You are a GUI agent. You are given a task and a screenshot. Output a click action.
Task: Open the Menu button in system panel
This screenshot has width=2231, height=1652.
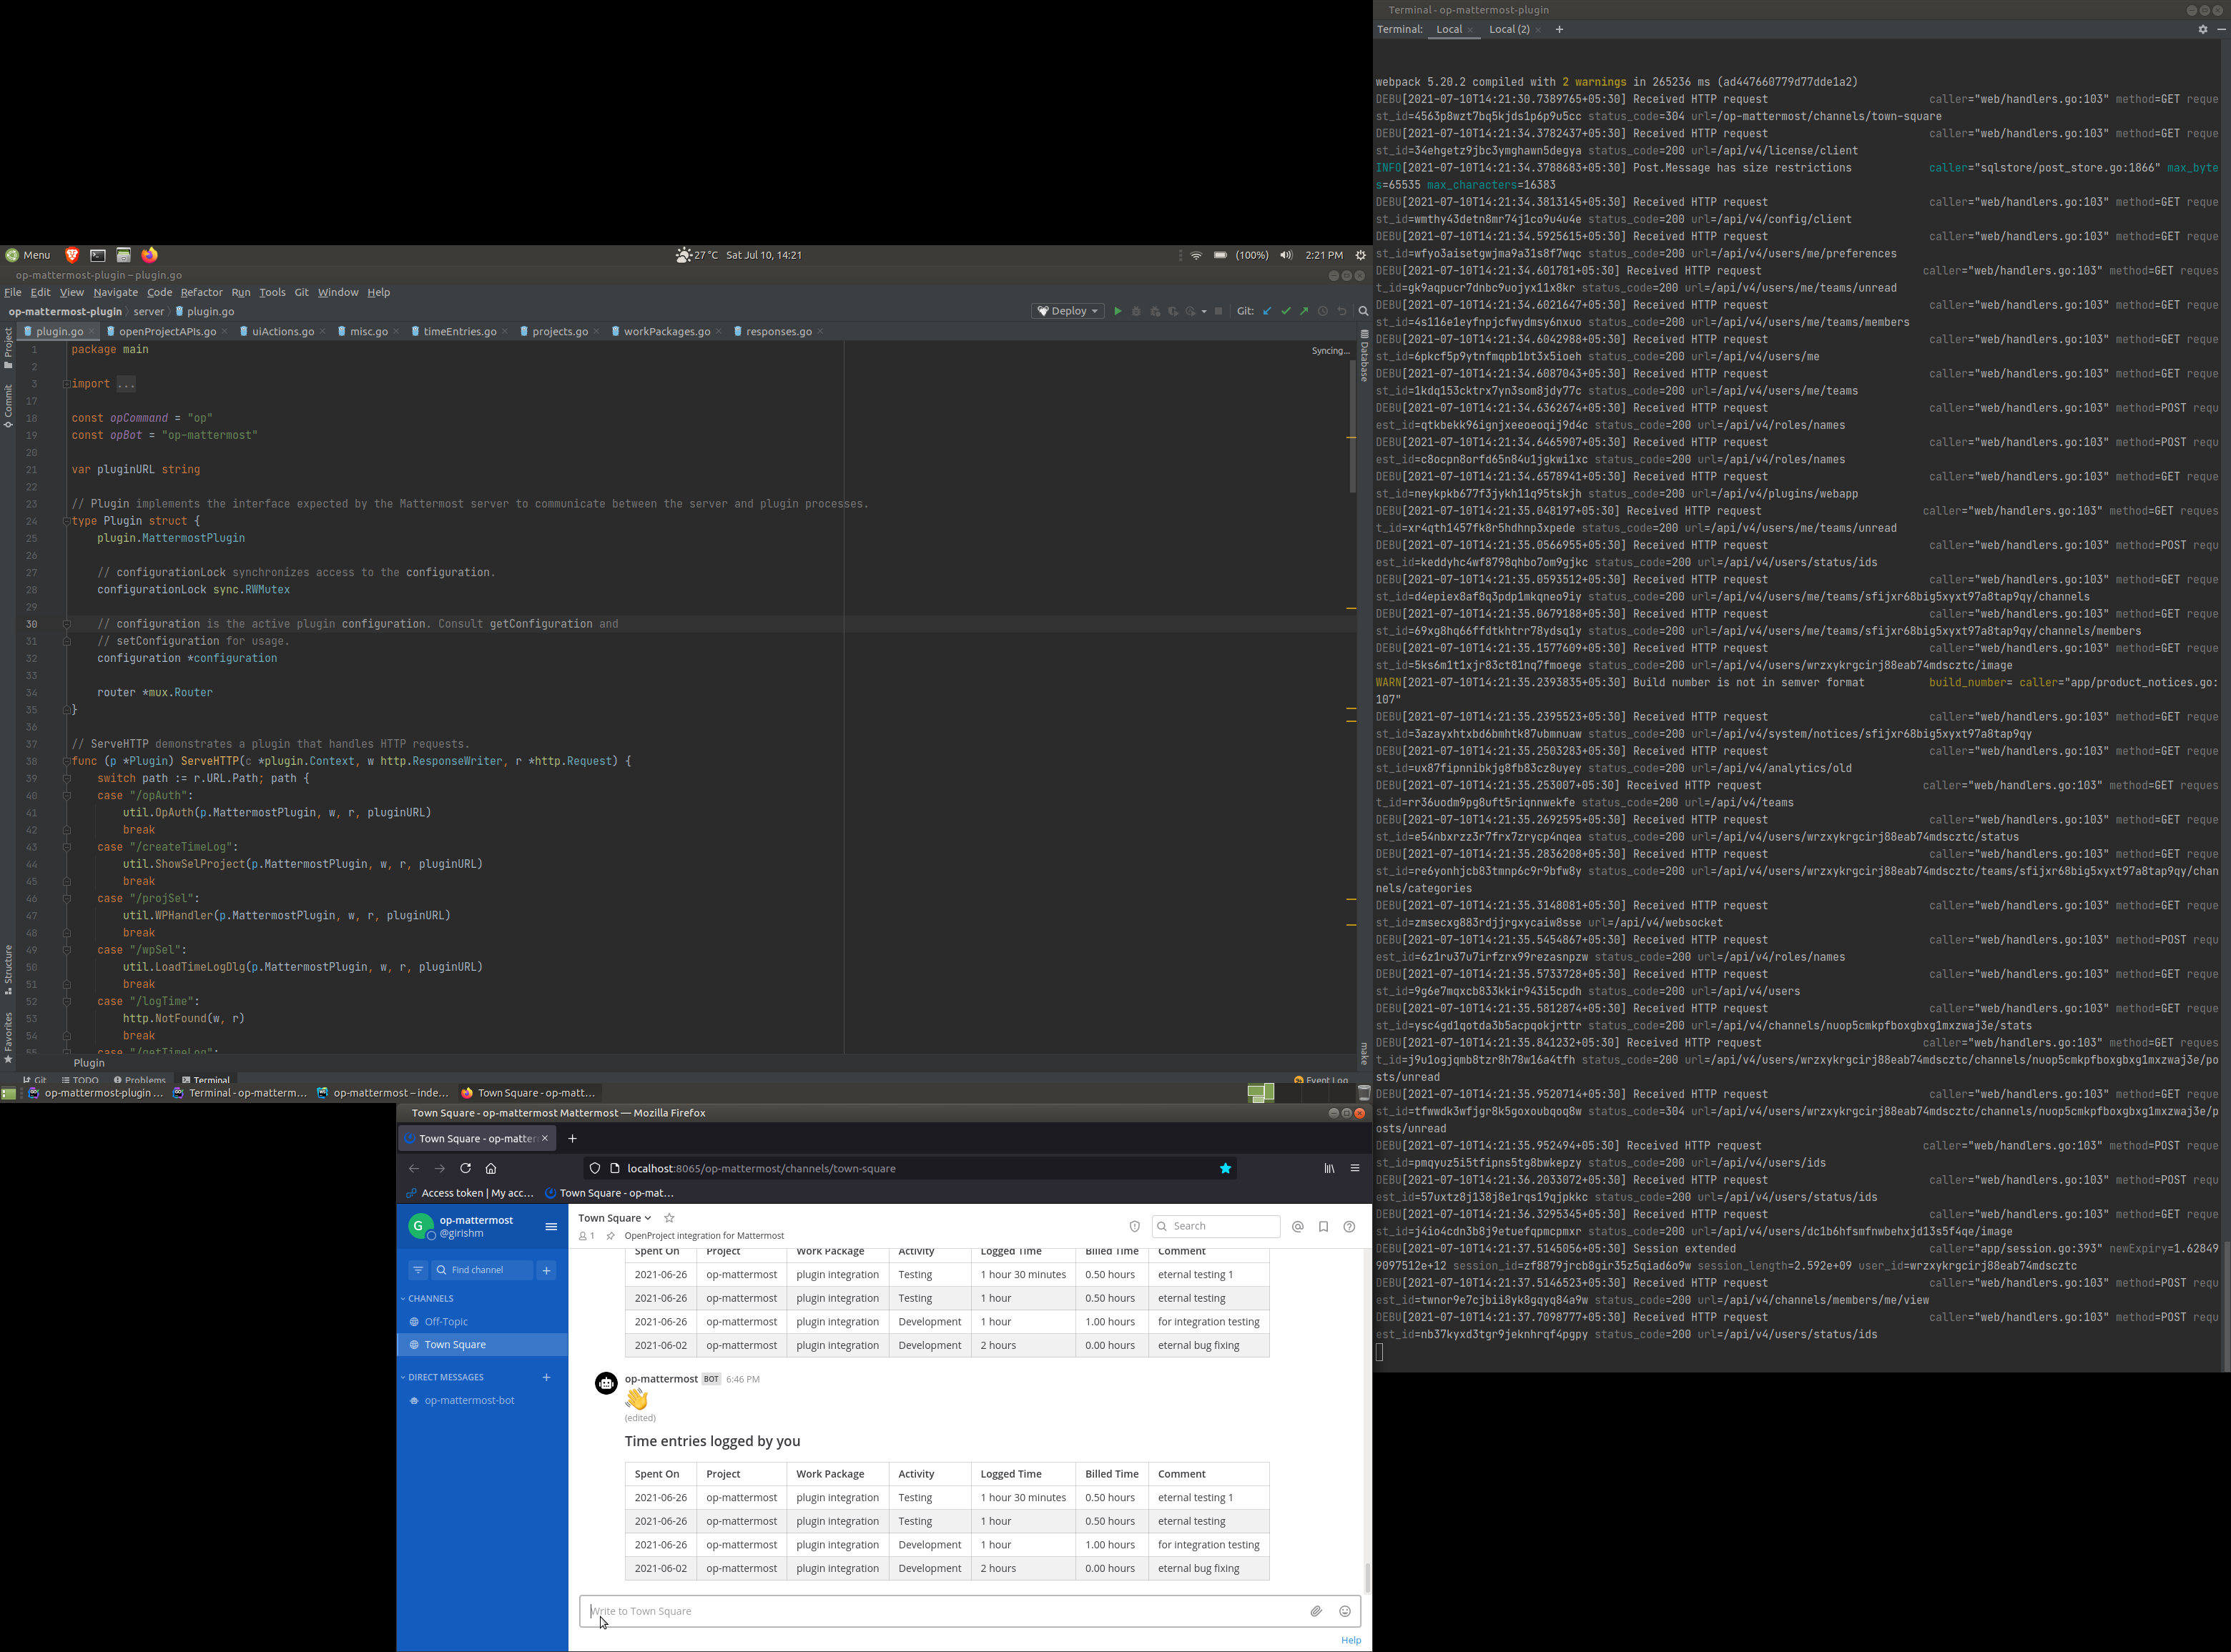[x=27, y=255]
